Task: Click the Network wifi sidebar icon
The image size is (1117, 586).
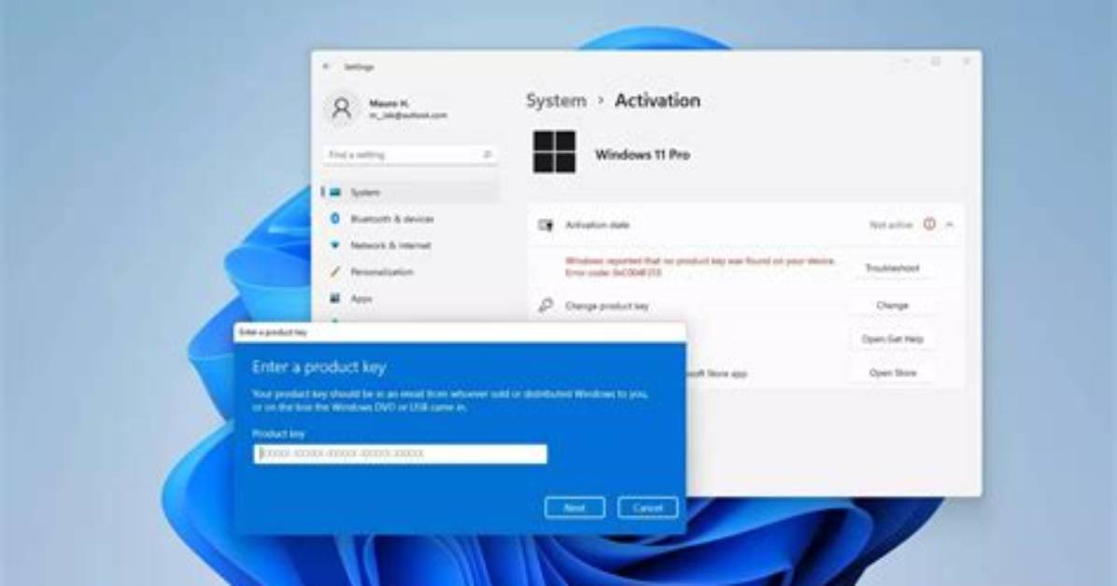Action: (x=334, y=244)
